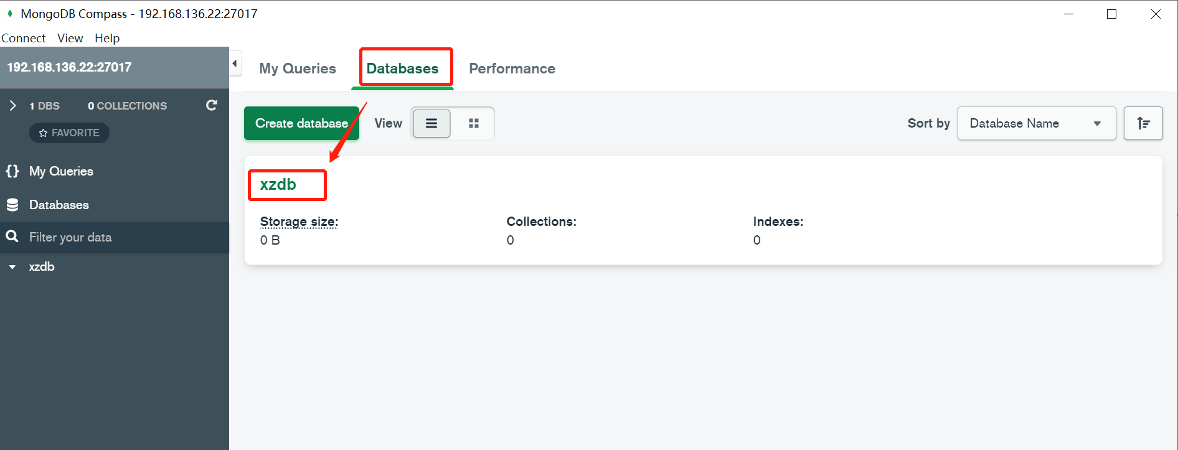Click the 1 DBS count in the sidebar
The height and width of the screenshot is (450, 1178).
click(x=45, y=106)
